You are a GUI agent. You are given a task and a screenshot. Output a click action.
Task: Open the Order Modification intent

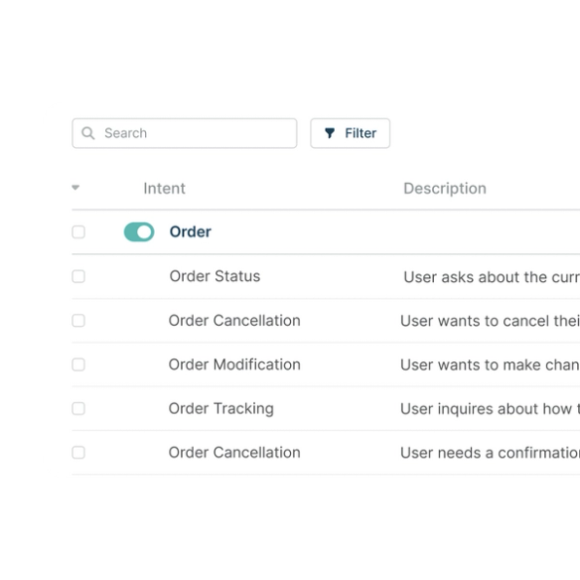point(234,364)
